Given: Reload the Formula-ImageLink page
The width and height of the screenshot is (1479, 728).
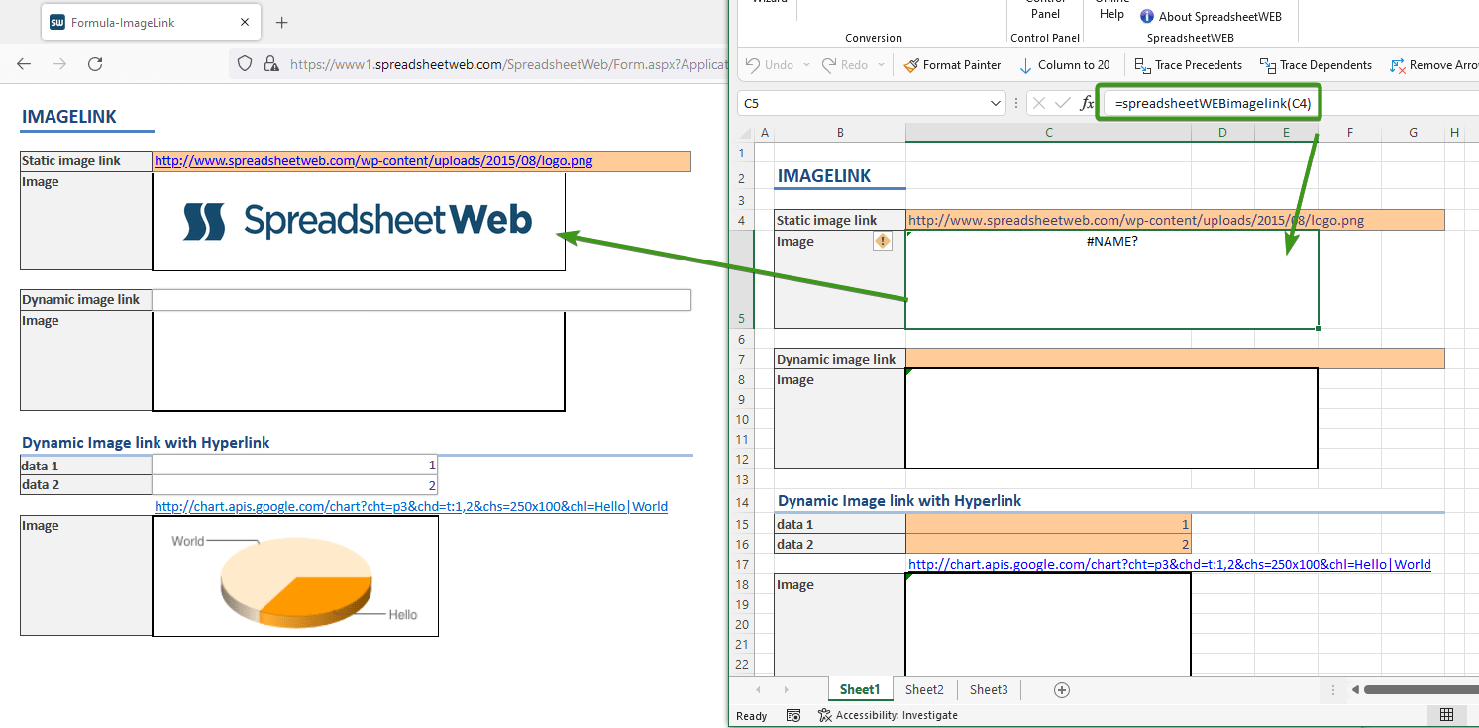Looking at the screenshot, I should pyautogui.click(x=95, y=64).
